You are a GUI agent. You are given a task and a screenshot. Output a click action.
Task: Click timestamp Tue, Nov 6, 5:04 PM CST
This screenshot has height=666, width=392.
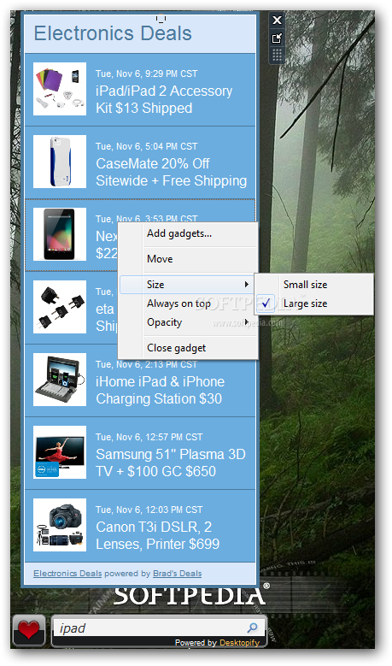146,146
